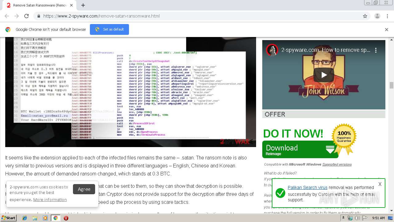This screenshot has height=222, width=394.
Task: Show hidden tray icons arrow
Action: tap(344, 218)
